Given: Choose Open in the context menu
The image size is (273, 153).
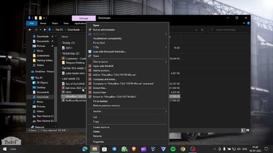Looking at the screenshot, I should (x=96, y=25).
